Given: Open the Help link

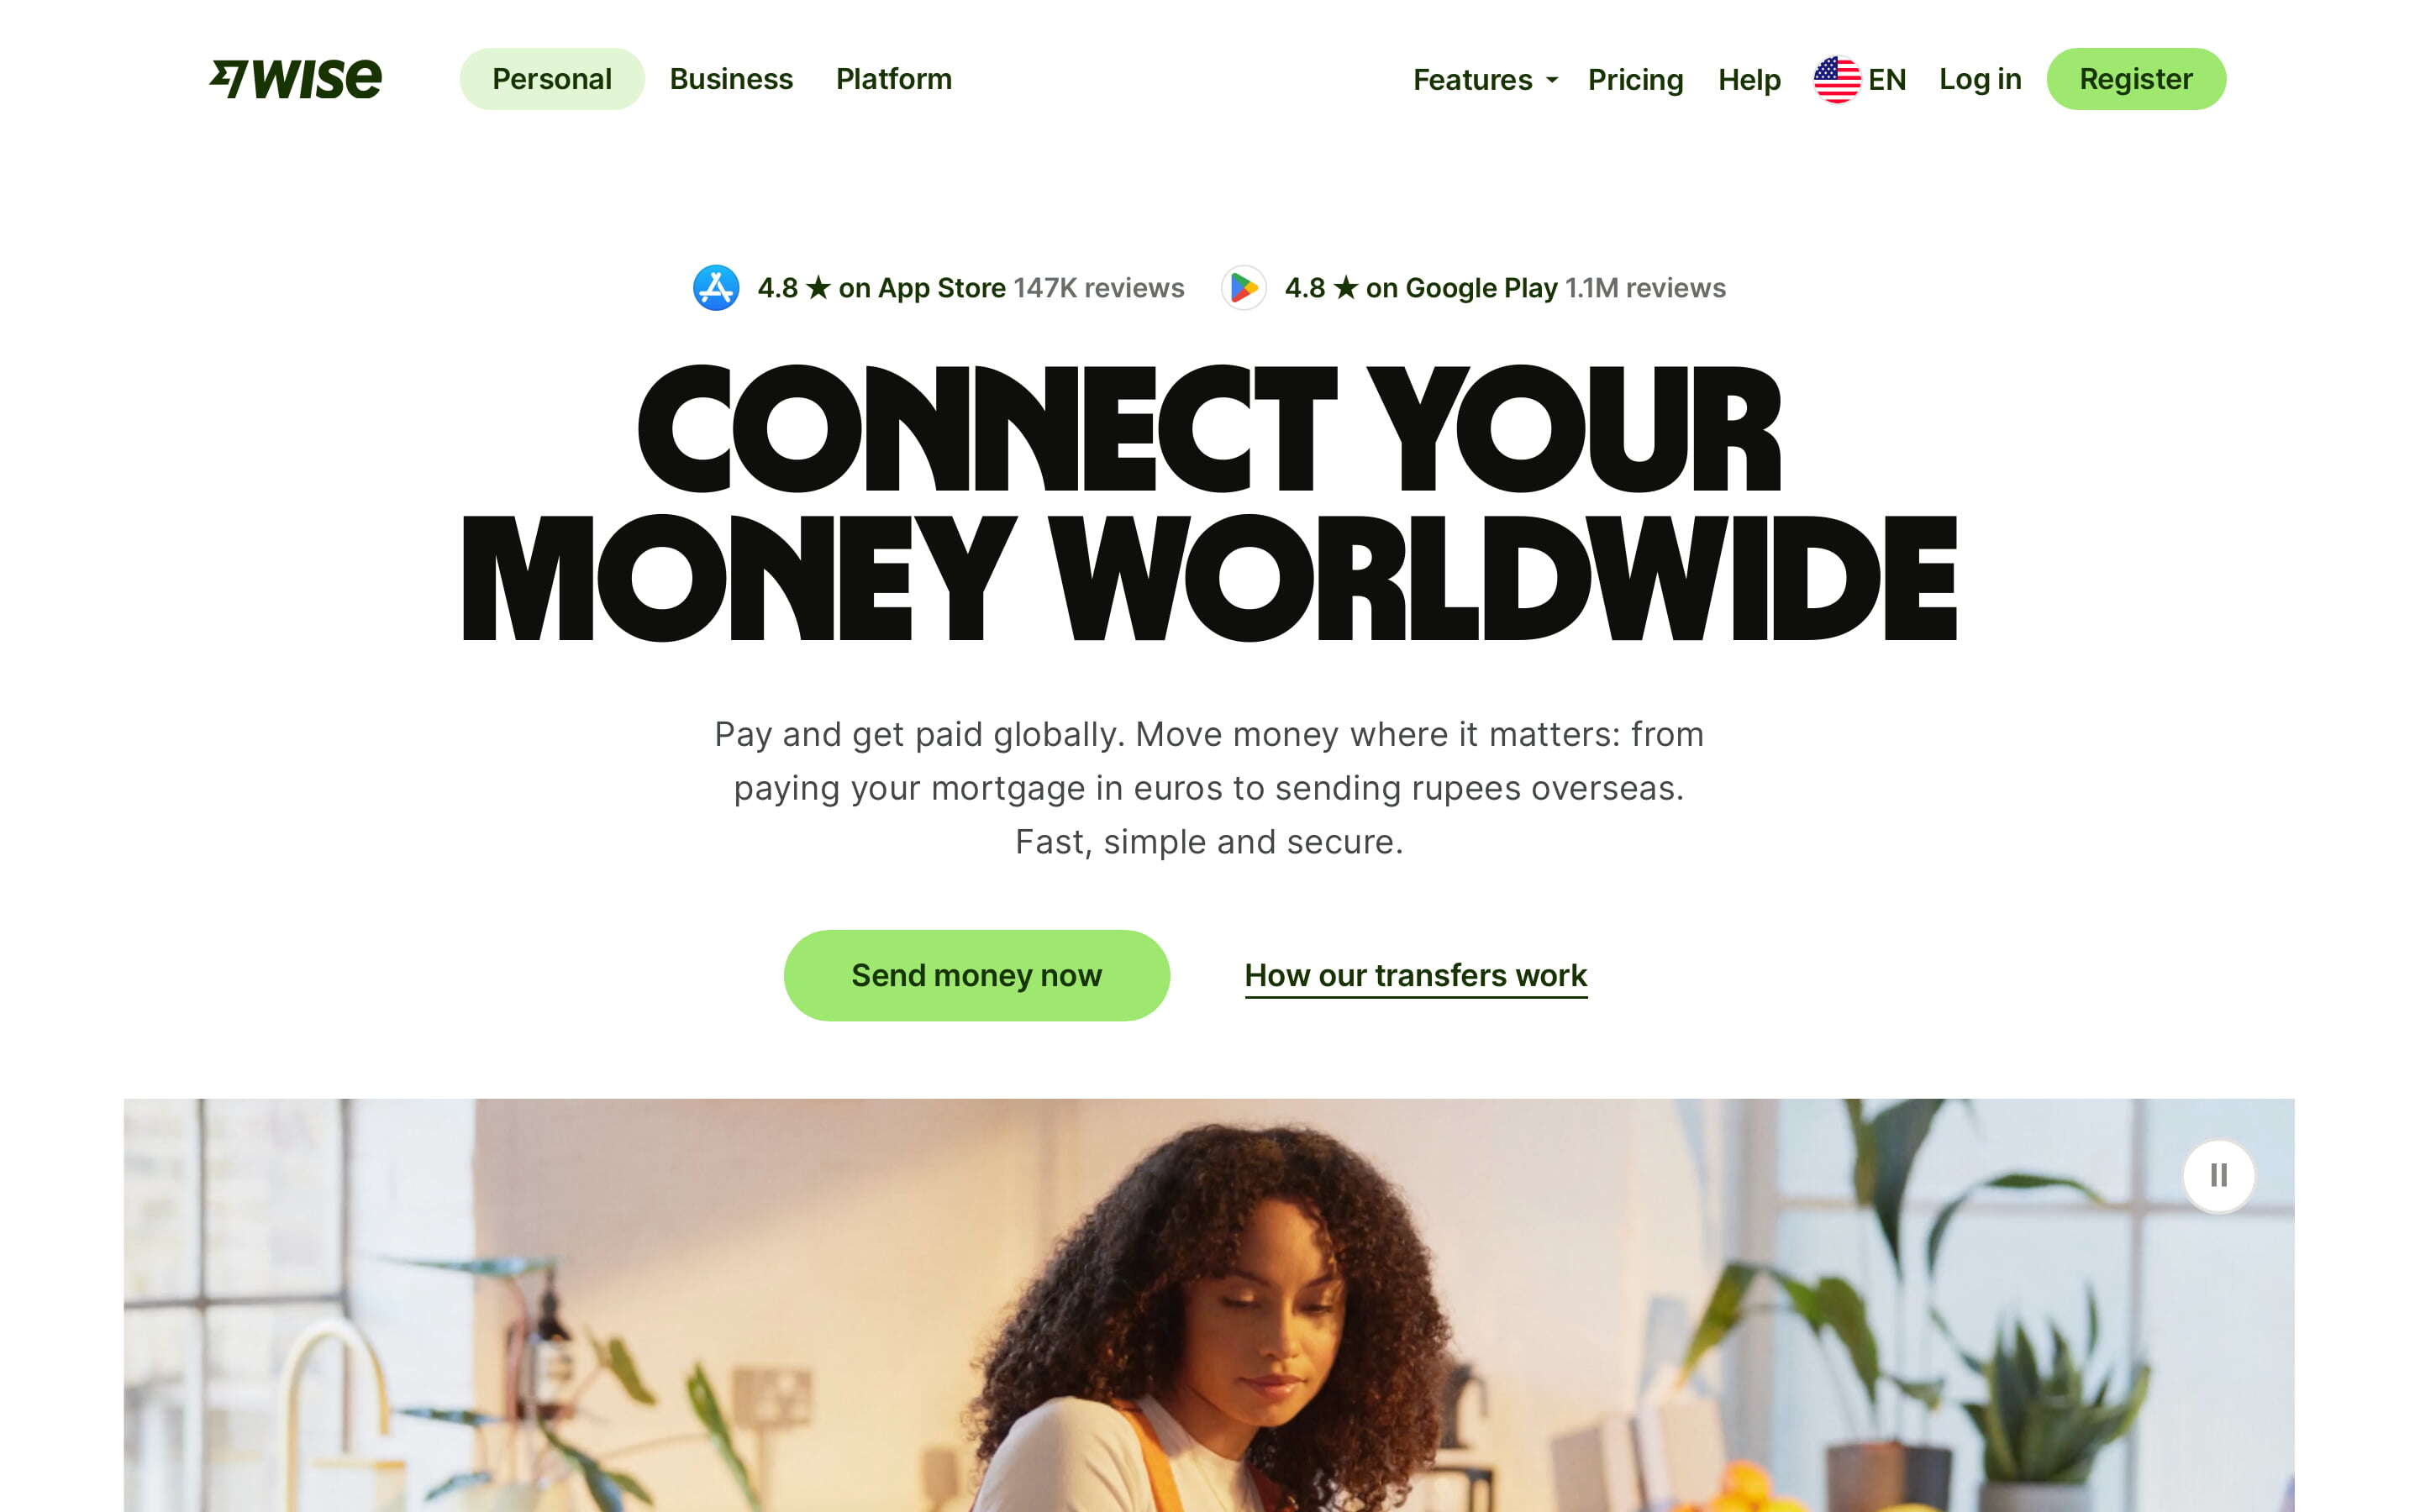Looking at the screenshot, I should tap(1749, 79).
